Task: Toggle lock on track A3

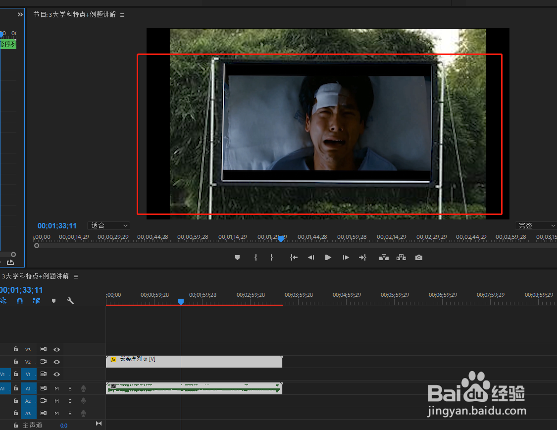Action: [x=16, y=413]
